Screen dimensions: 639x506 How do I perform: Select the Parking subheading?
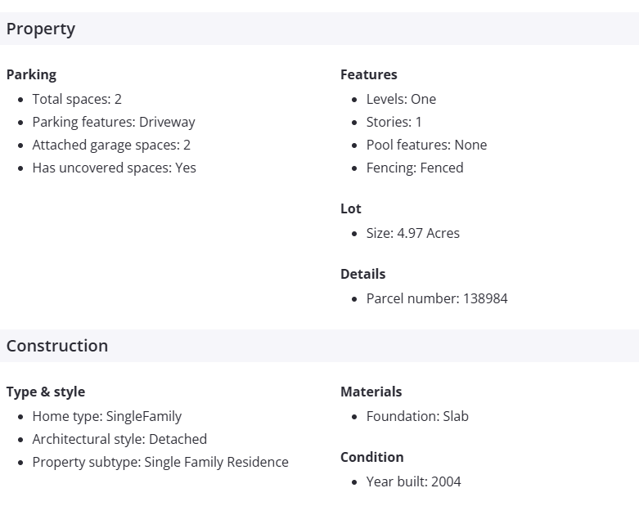click(x=31, y=74)
